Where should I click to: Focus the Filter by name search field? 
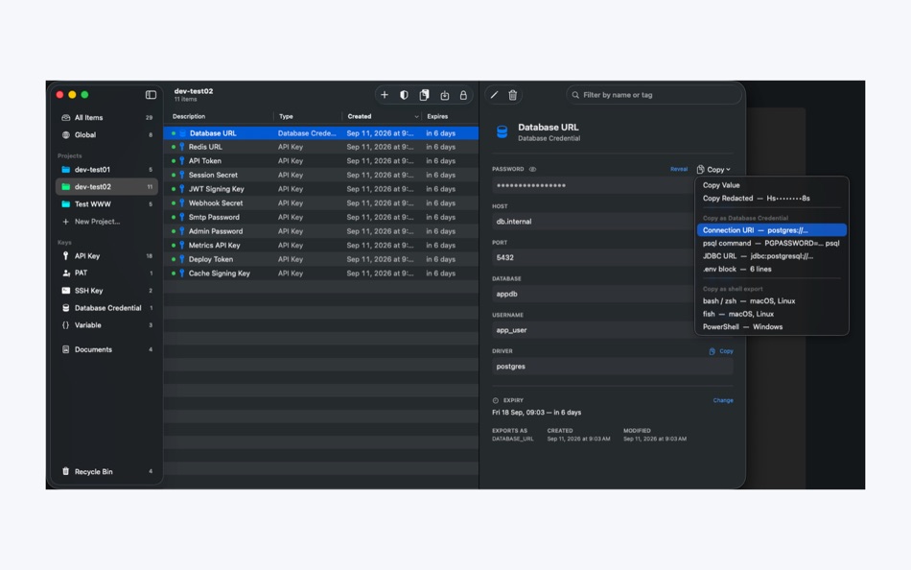pyautogui.click(x=654, y=95)
